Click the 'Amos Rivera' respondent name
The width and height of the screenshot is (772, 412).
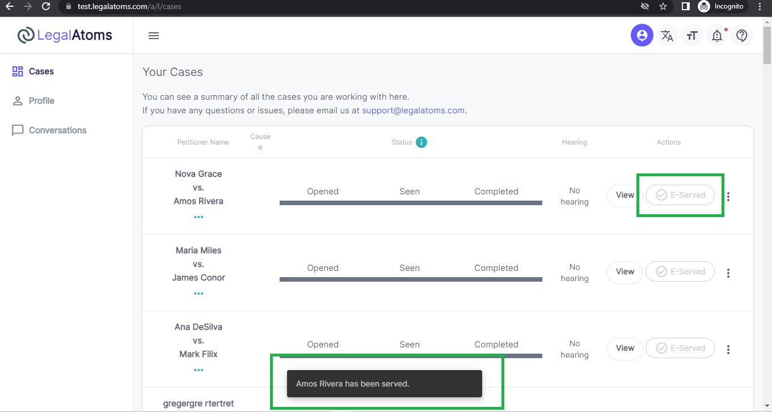coord(199,201)
